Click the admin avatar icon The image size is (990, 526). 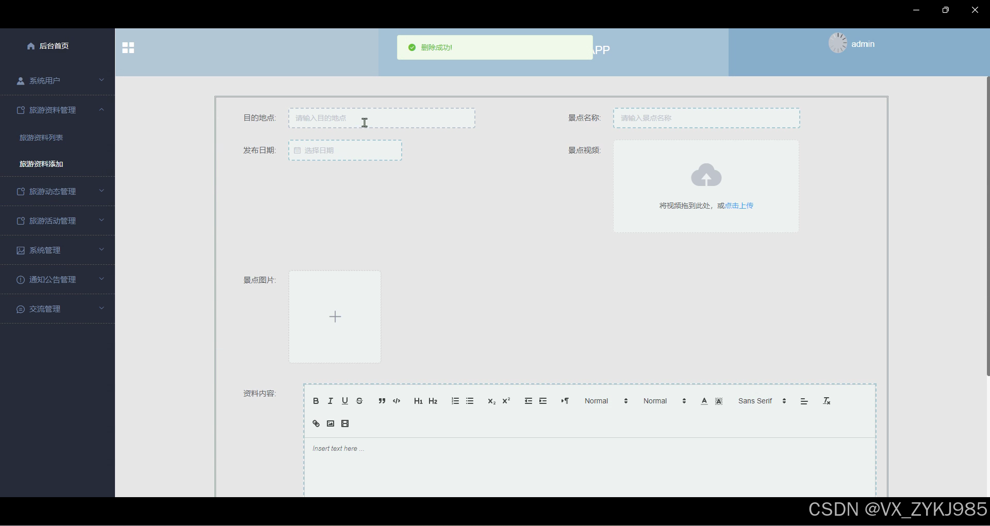tap(838, 43)
